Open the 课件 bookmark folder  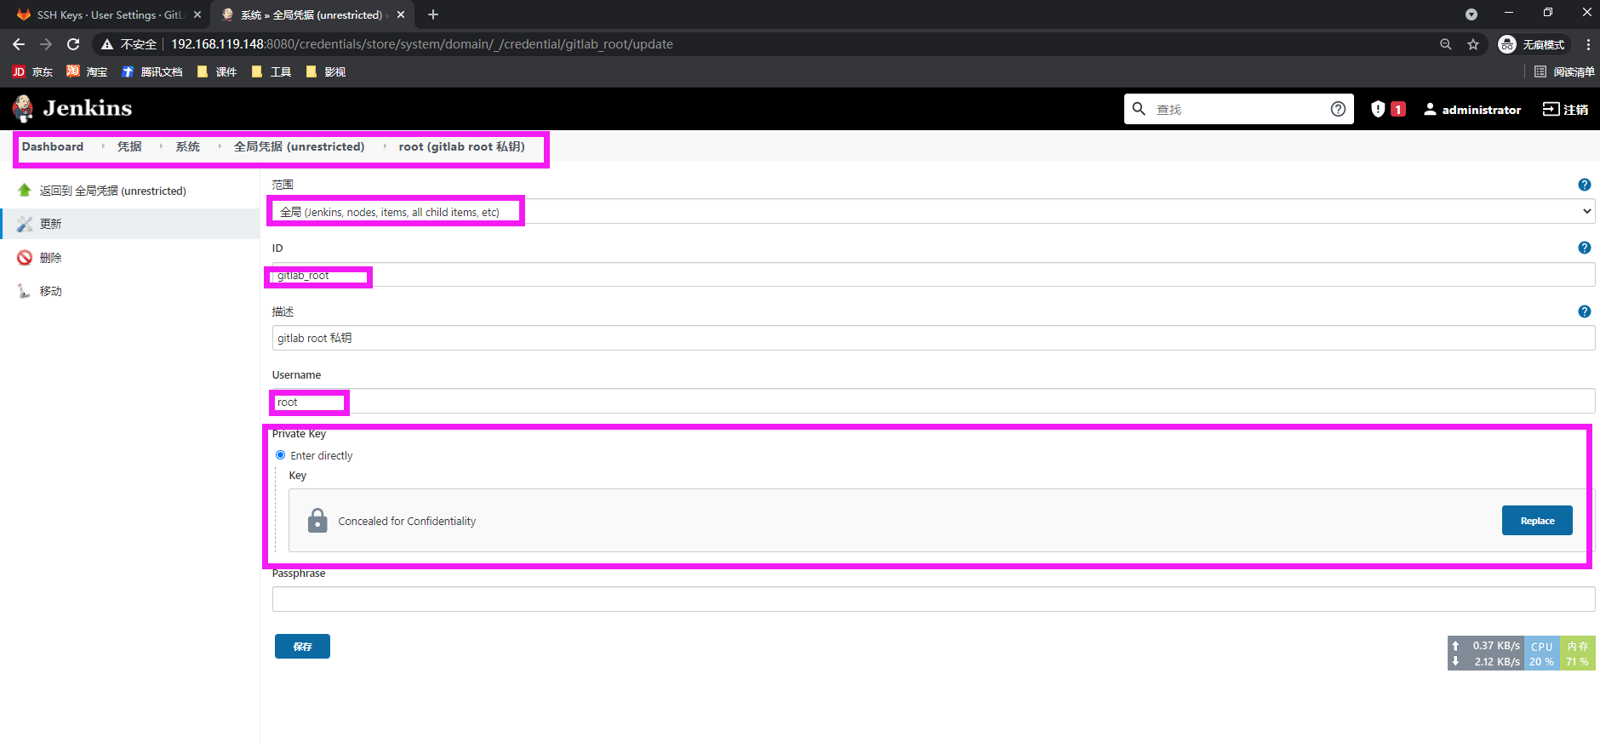pos(217,71)
